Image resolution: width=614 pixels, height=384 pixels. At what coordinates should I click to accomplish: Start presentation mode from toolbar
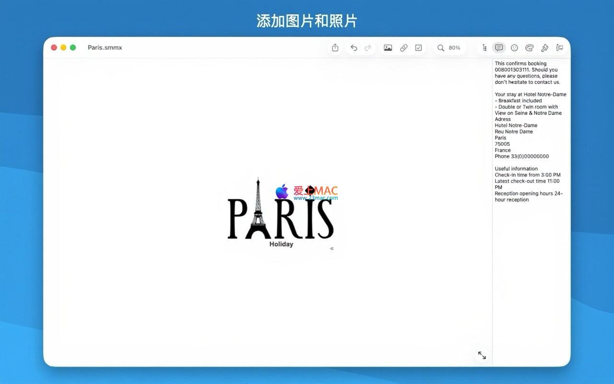559,48
